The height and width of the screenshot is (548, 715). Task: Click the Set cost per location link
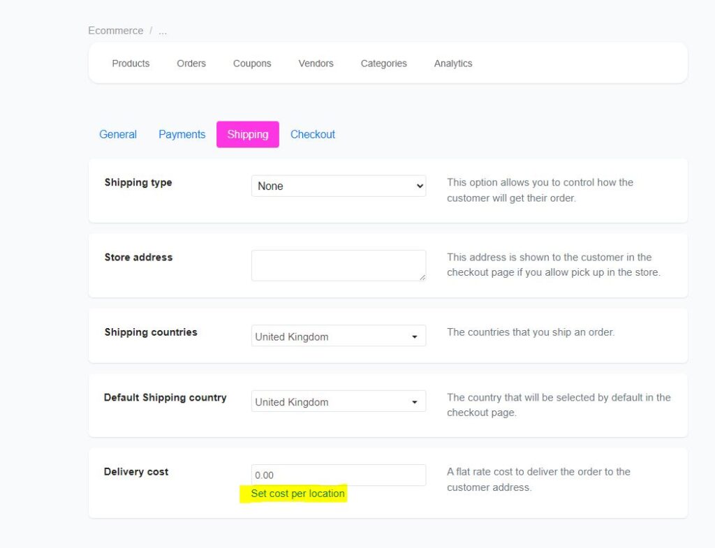click(297, 494)
